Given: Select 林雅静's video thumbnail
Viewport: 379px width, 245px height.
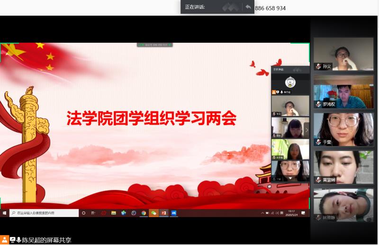Looking at the screenshot, I should (x=343, y=205).
